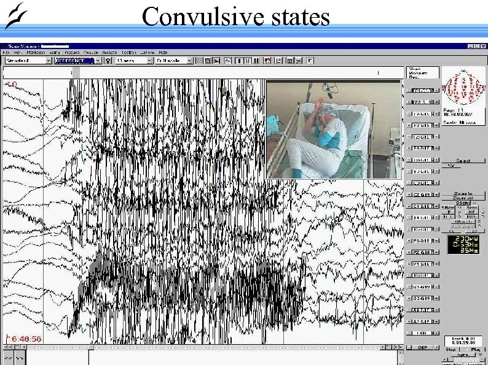Click the >> page-forward button at bottom left

click(20, 358)
